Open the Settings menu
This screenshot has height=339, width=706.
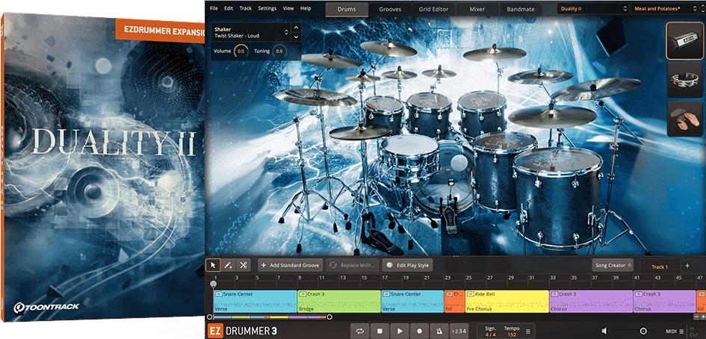[x=267, y=8]
